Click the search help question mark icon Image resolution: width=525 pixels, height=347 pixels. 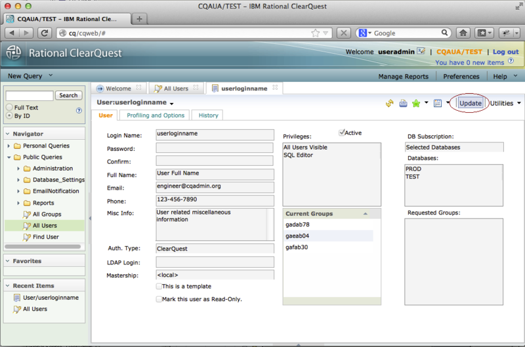(x=79, y=110)
